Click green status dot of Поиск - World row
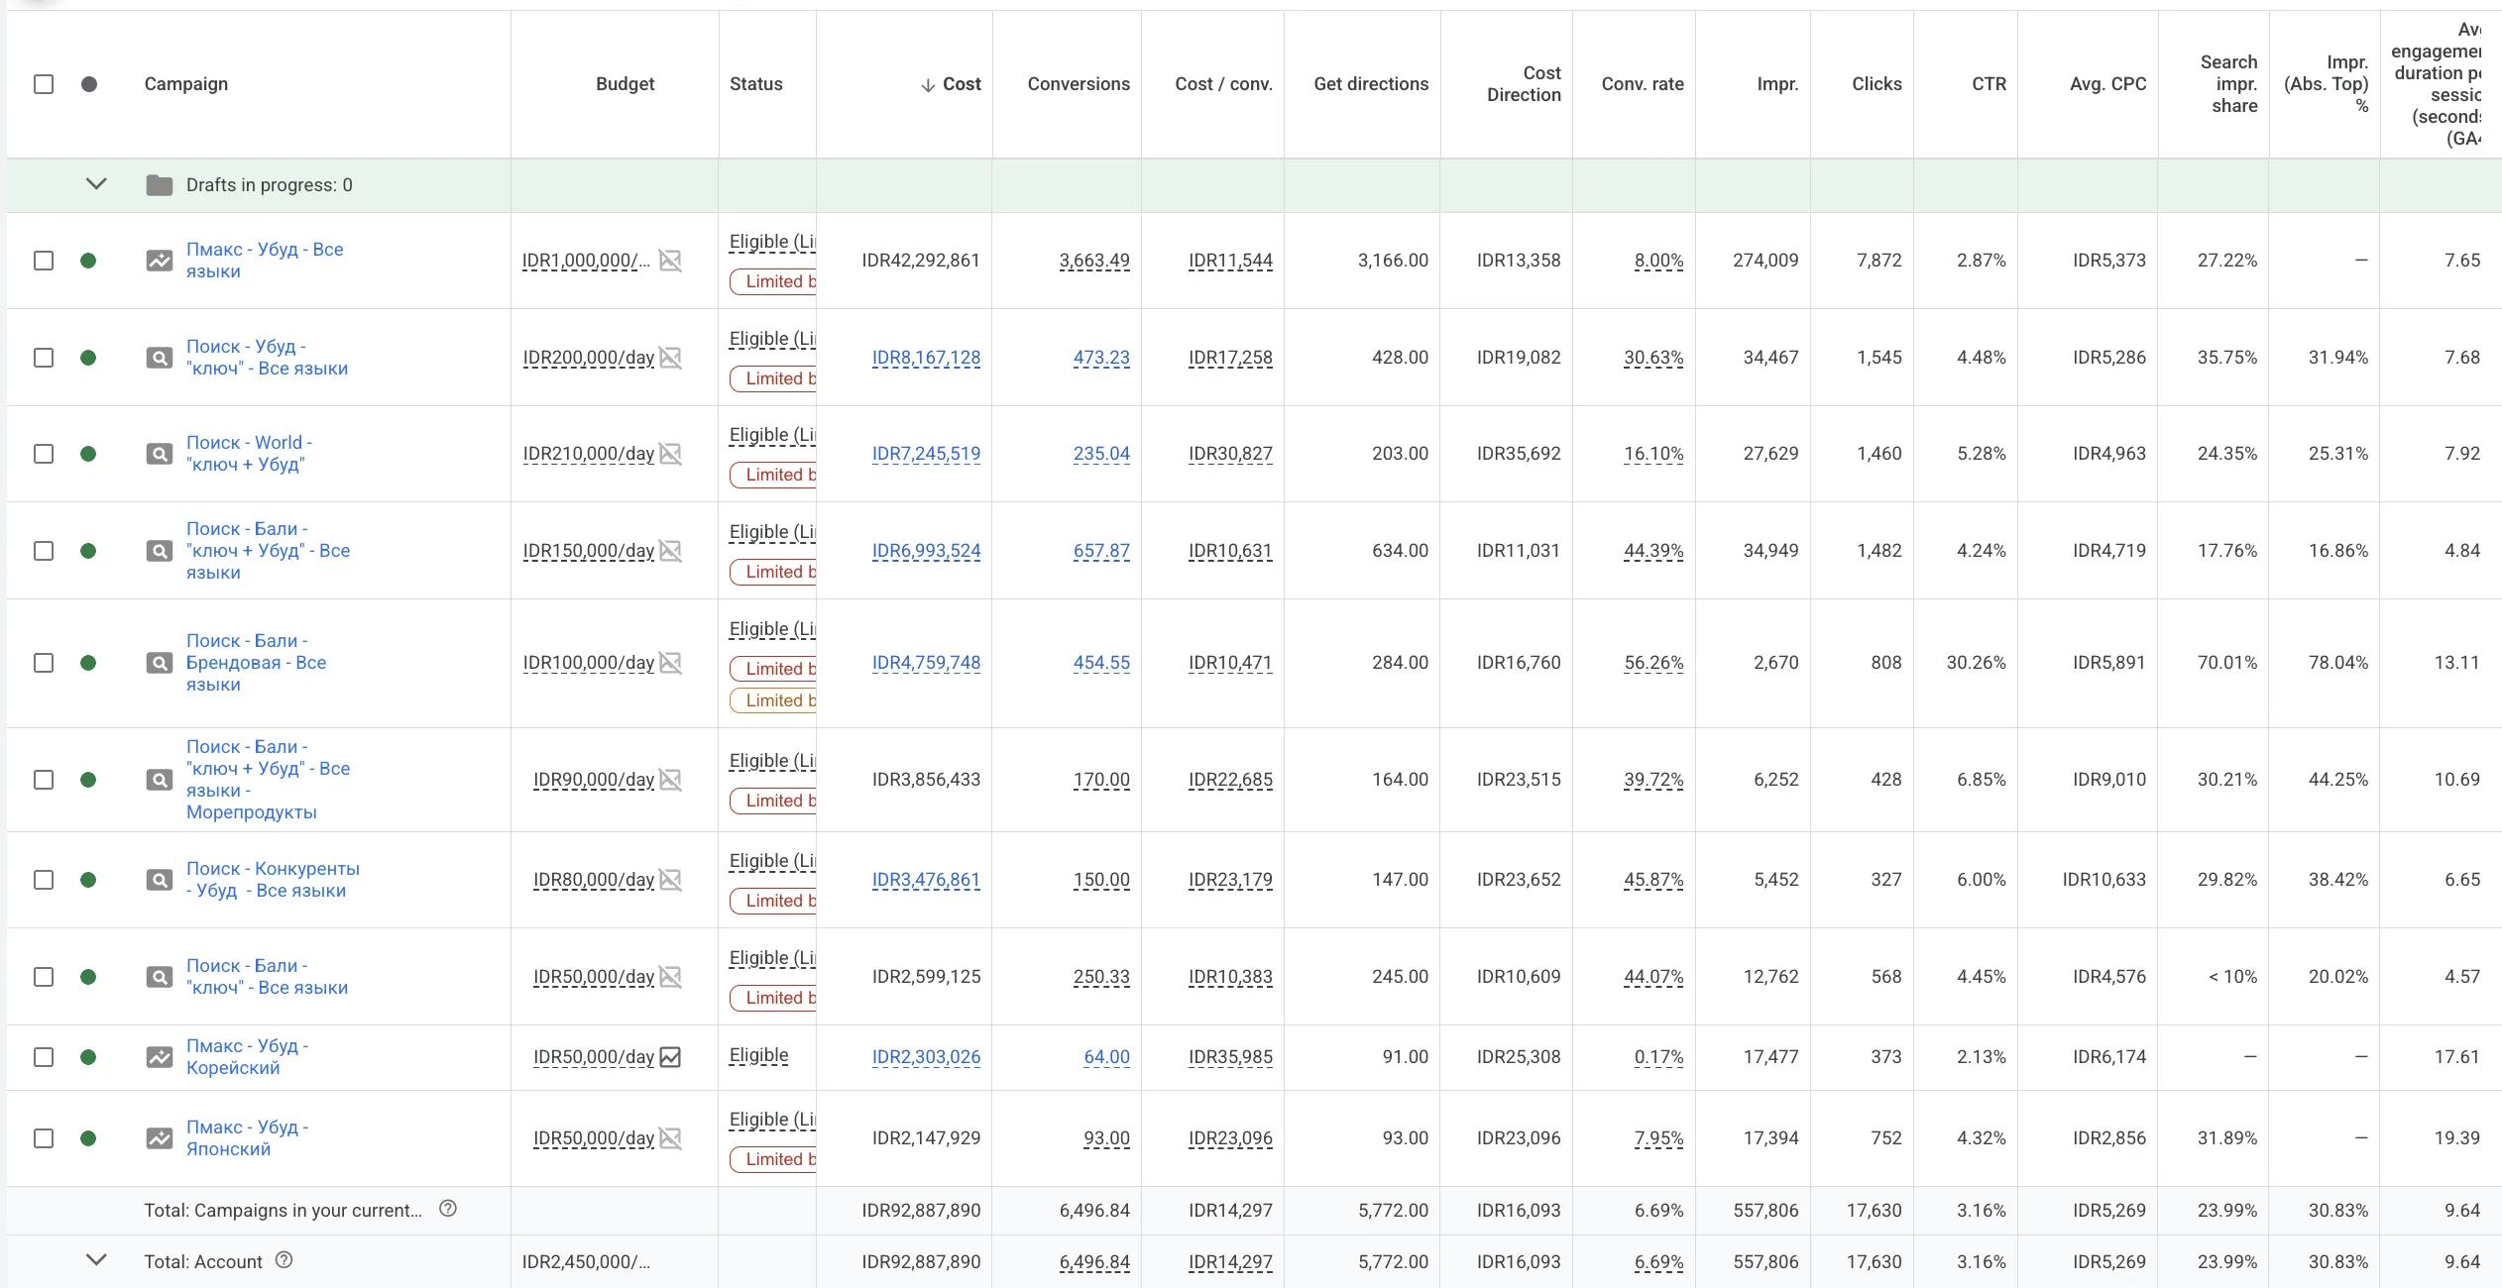The image size is (2502, 1288). (88, 454)
